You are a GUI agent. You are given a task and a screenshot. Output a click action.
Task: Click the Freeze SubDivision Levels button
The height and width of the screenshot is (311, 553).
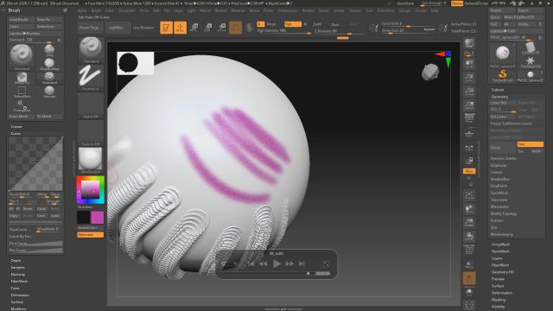[517, 124]
